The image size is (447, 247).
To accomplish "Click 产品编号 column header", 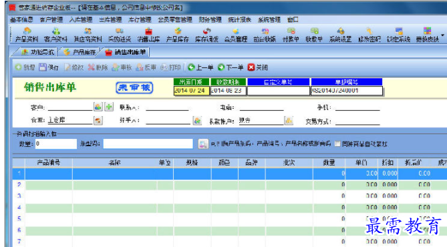I will coord(49,163).
